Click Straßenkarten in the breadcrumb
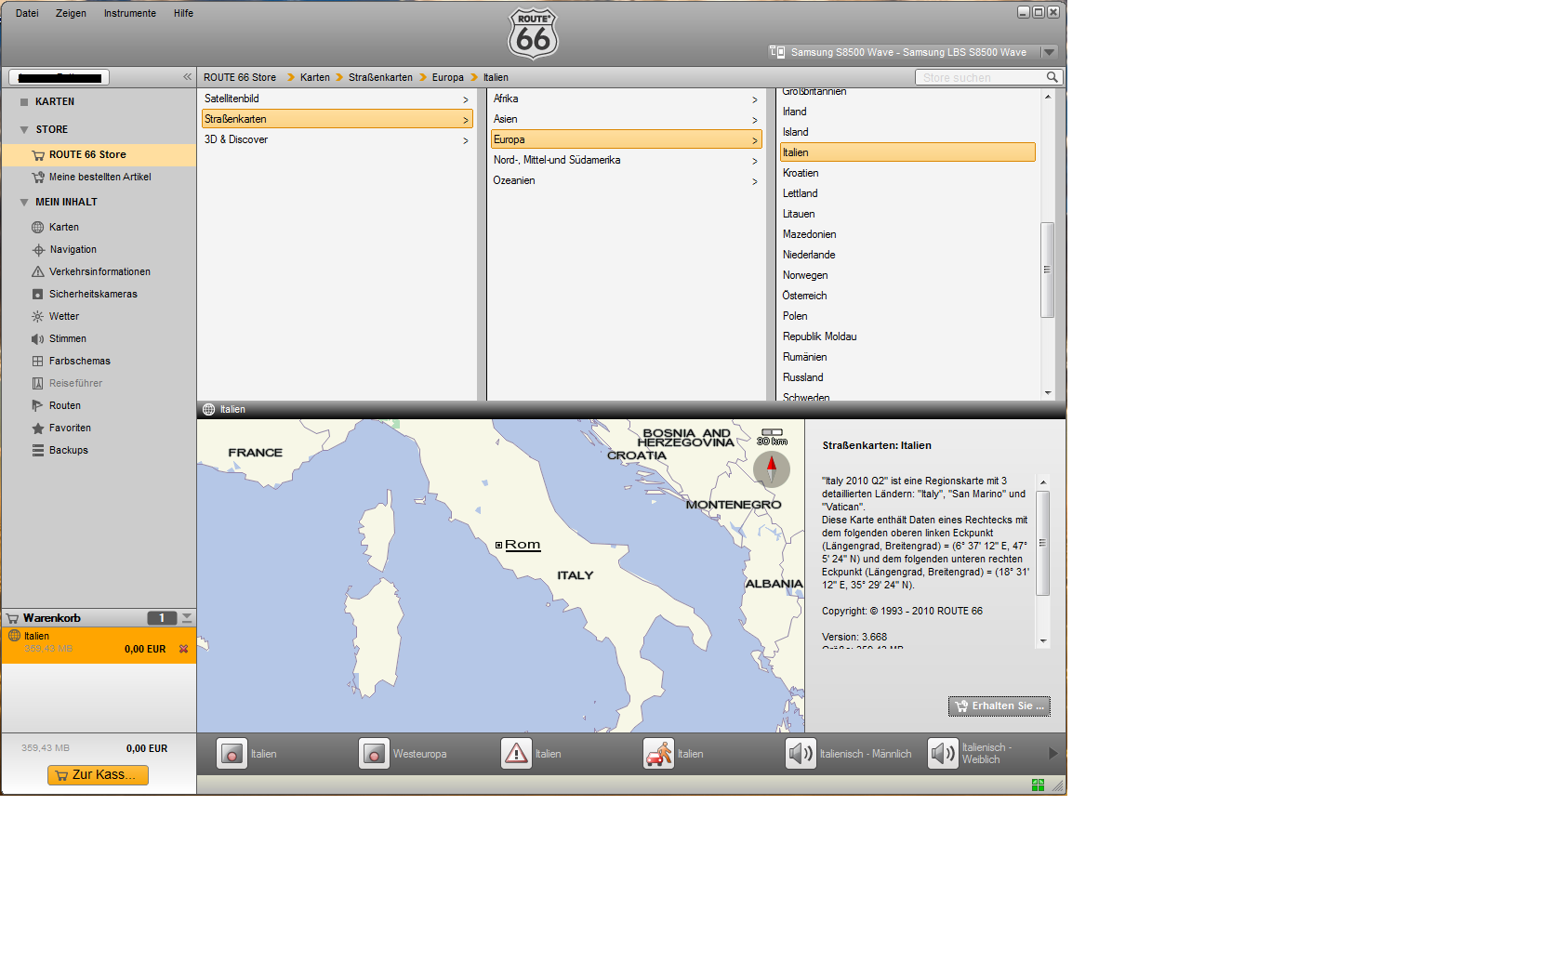The width and height of the screenshot is (1562, 976). 380,77
